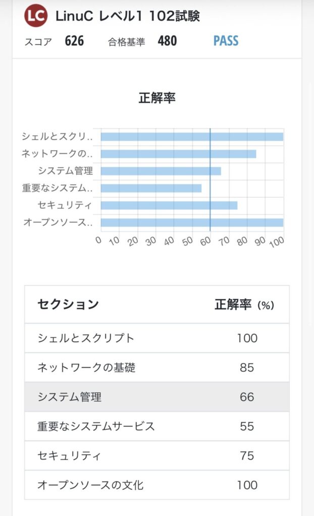Image resolution: width=314 pixels, height=516 pixels.
Task: Click the セキュリティ chart bar
Action: tap(169, 205)
